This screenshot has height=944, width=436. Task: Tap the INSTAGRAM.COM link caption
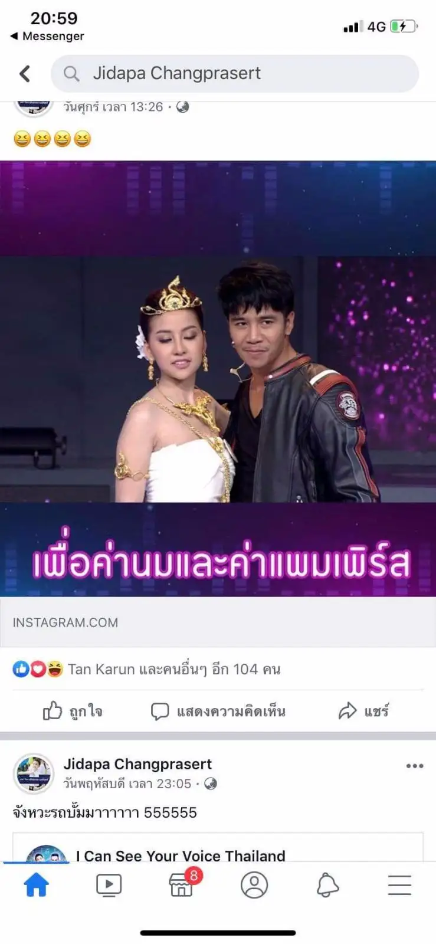coord(65,622)
